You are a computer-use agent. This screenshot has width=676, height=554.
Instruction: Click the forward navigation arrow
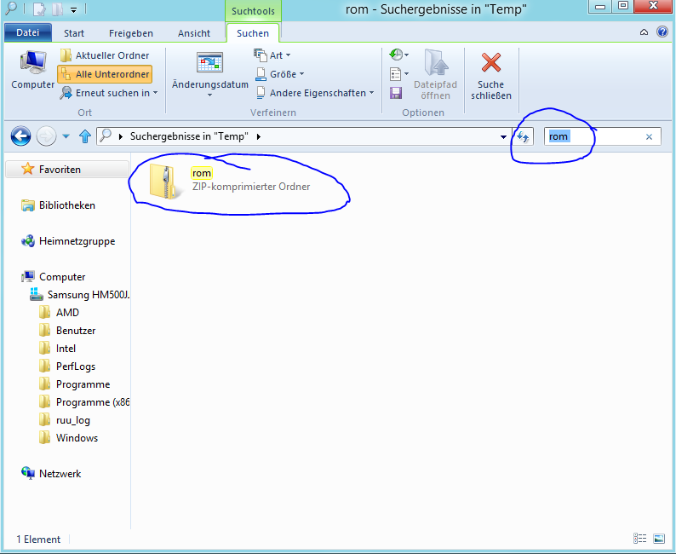[x=46, y=136]
